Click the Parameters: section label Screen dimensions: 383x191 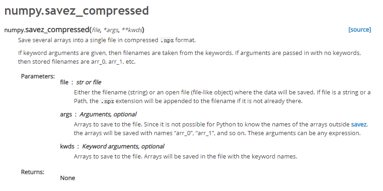pyautogui.click(x=38, y=76)
